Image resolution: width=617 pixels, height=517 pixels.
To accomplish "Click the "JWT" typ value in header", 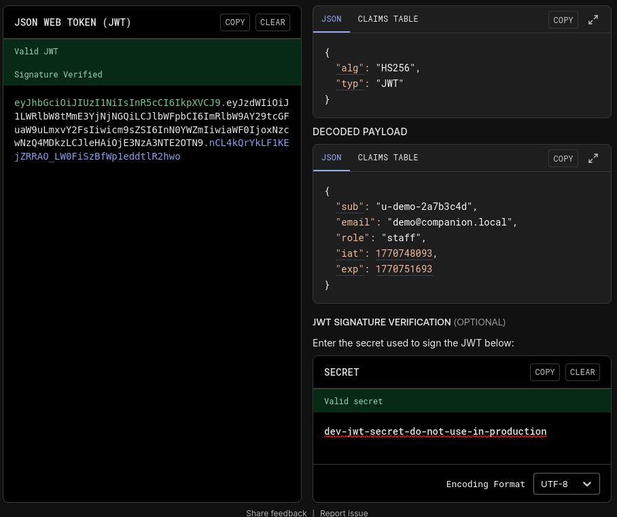I will point(389,84).
